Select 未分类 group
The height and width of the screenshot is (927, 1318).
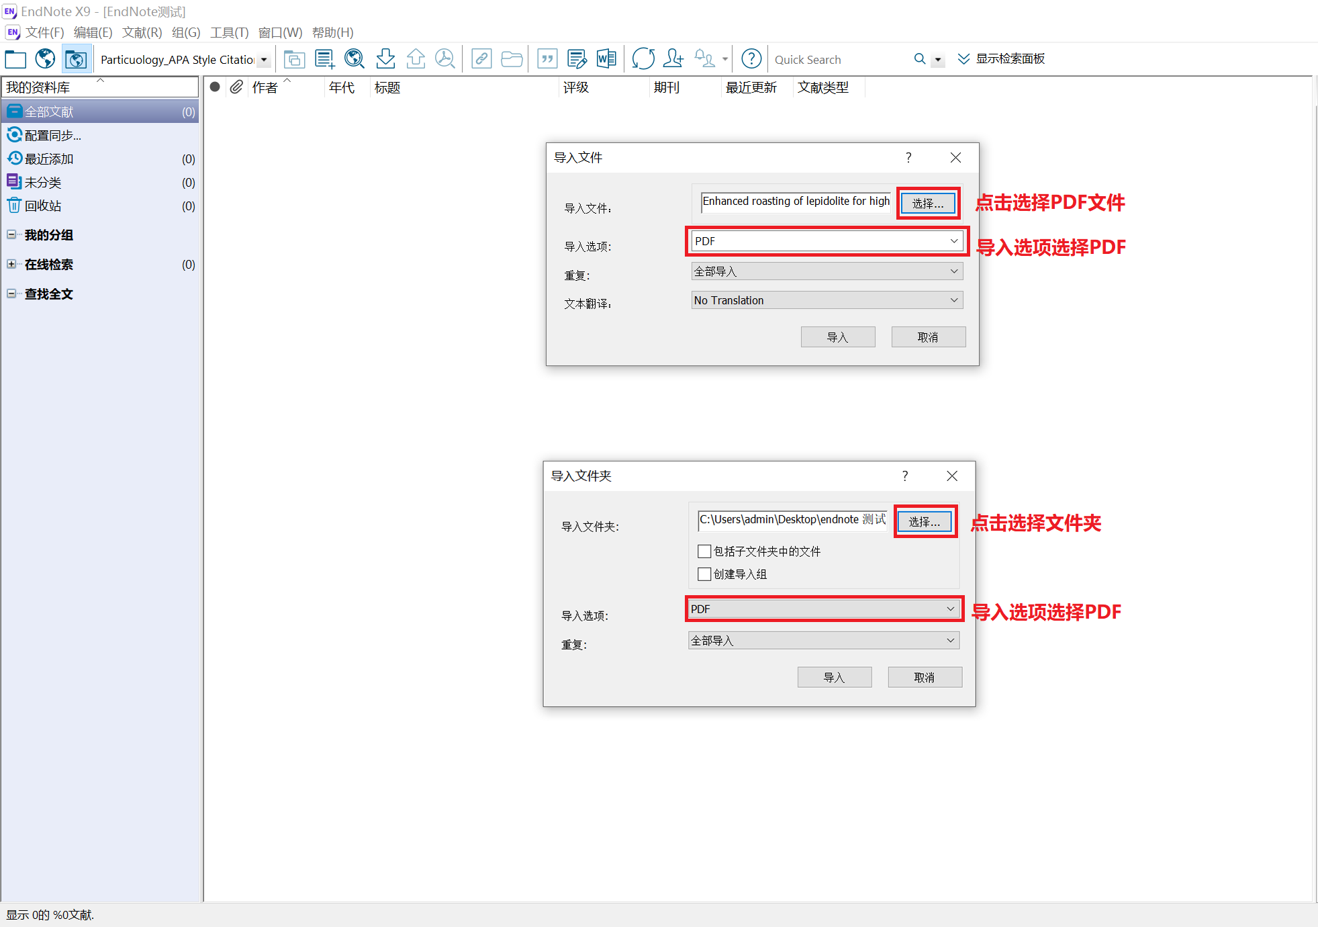100,182
